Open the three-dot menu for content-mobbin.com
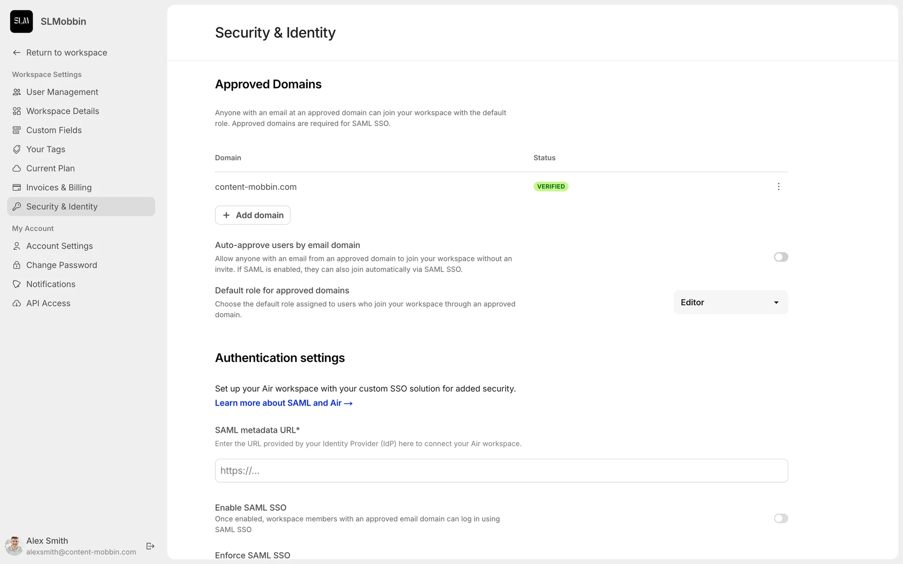The image size is (903, 564). point(778,187)
